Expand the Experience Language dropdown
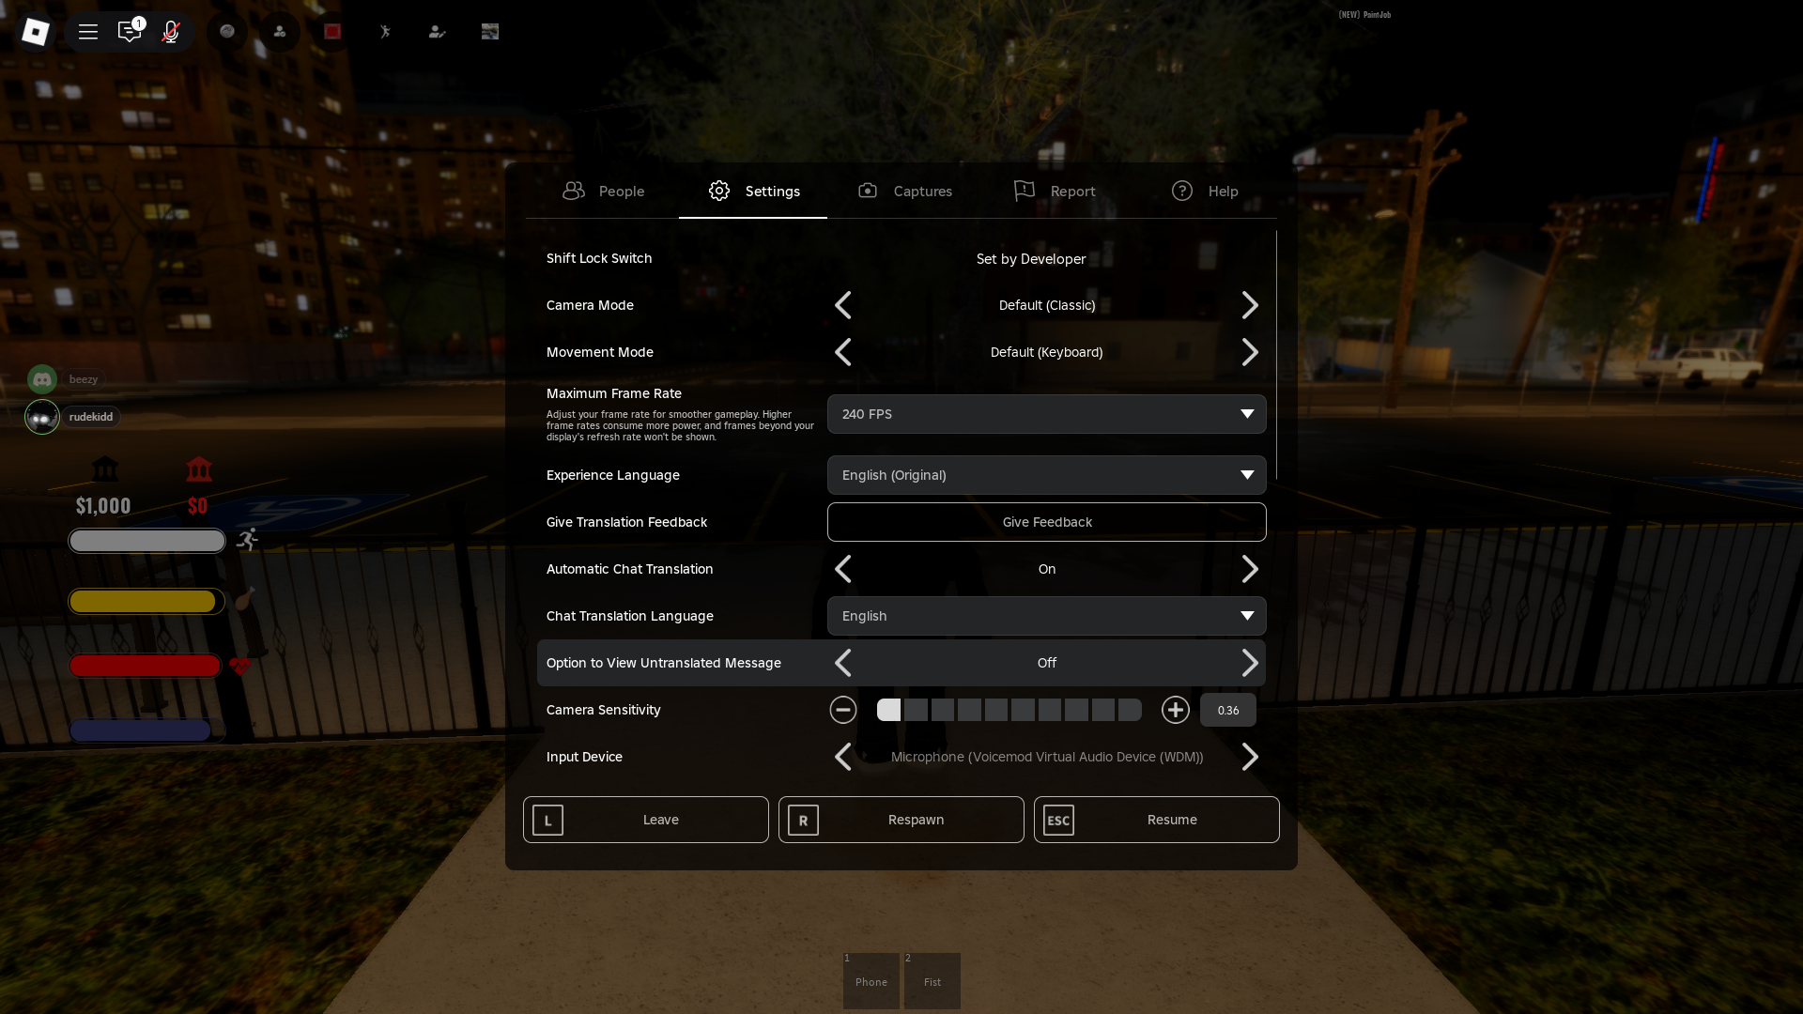1803x1014 pixels. [1046, 475]
